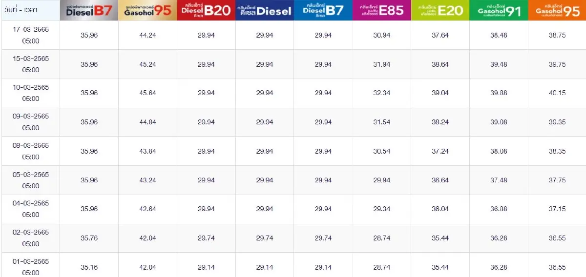Click the 38.48 Gasohol 91 price
This screenshot has width=586, height=277.
[x=499, y=35]
